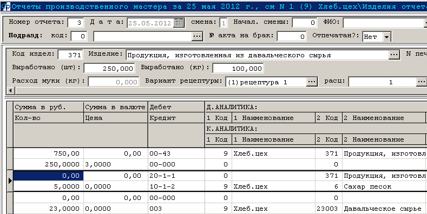The height and width of the screenshot is (214, 427).
Task: Open the Отпечатан dropdown showing Нет
Action: [x=387, y=36]
